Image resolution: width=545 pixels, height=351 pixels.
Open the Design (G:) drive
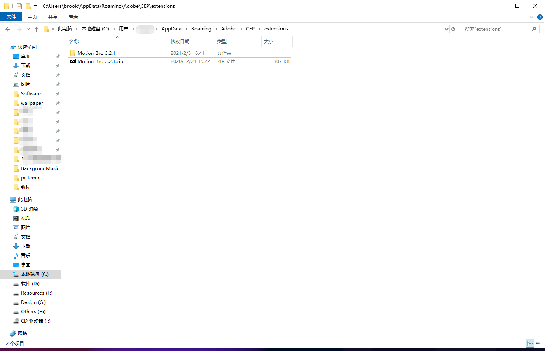[x=33, y=302]
